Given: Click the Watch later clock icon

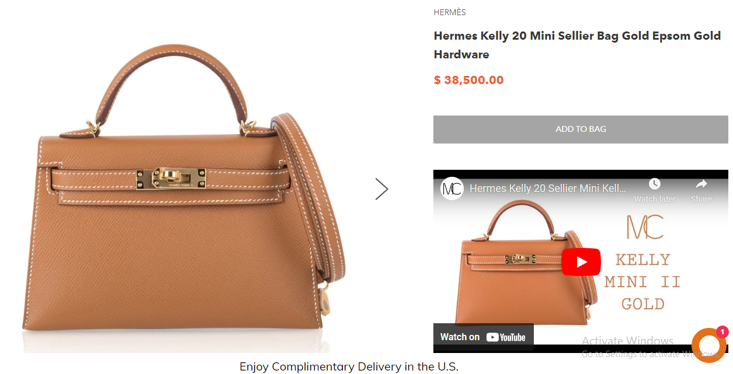Looking at the screenshot, I should 655,184.
